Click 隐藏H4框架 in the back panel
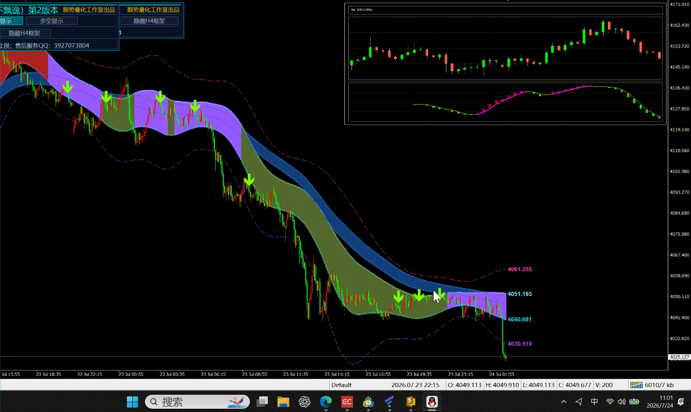 tap(150, 21)
